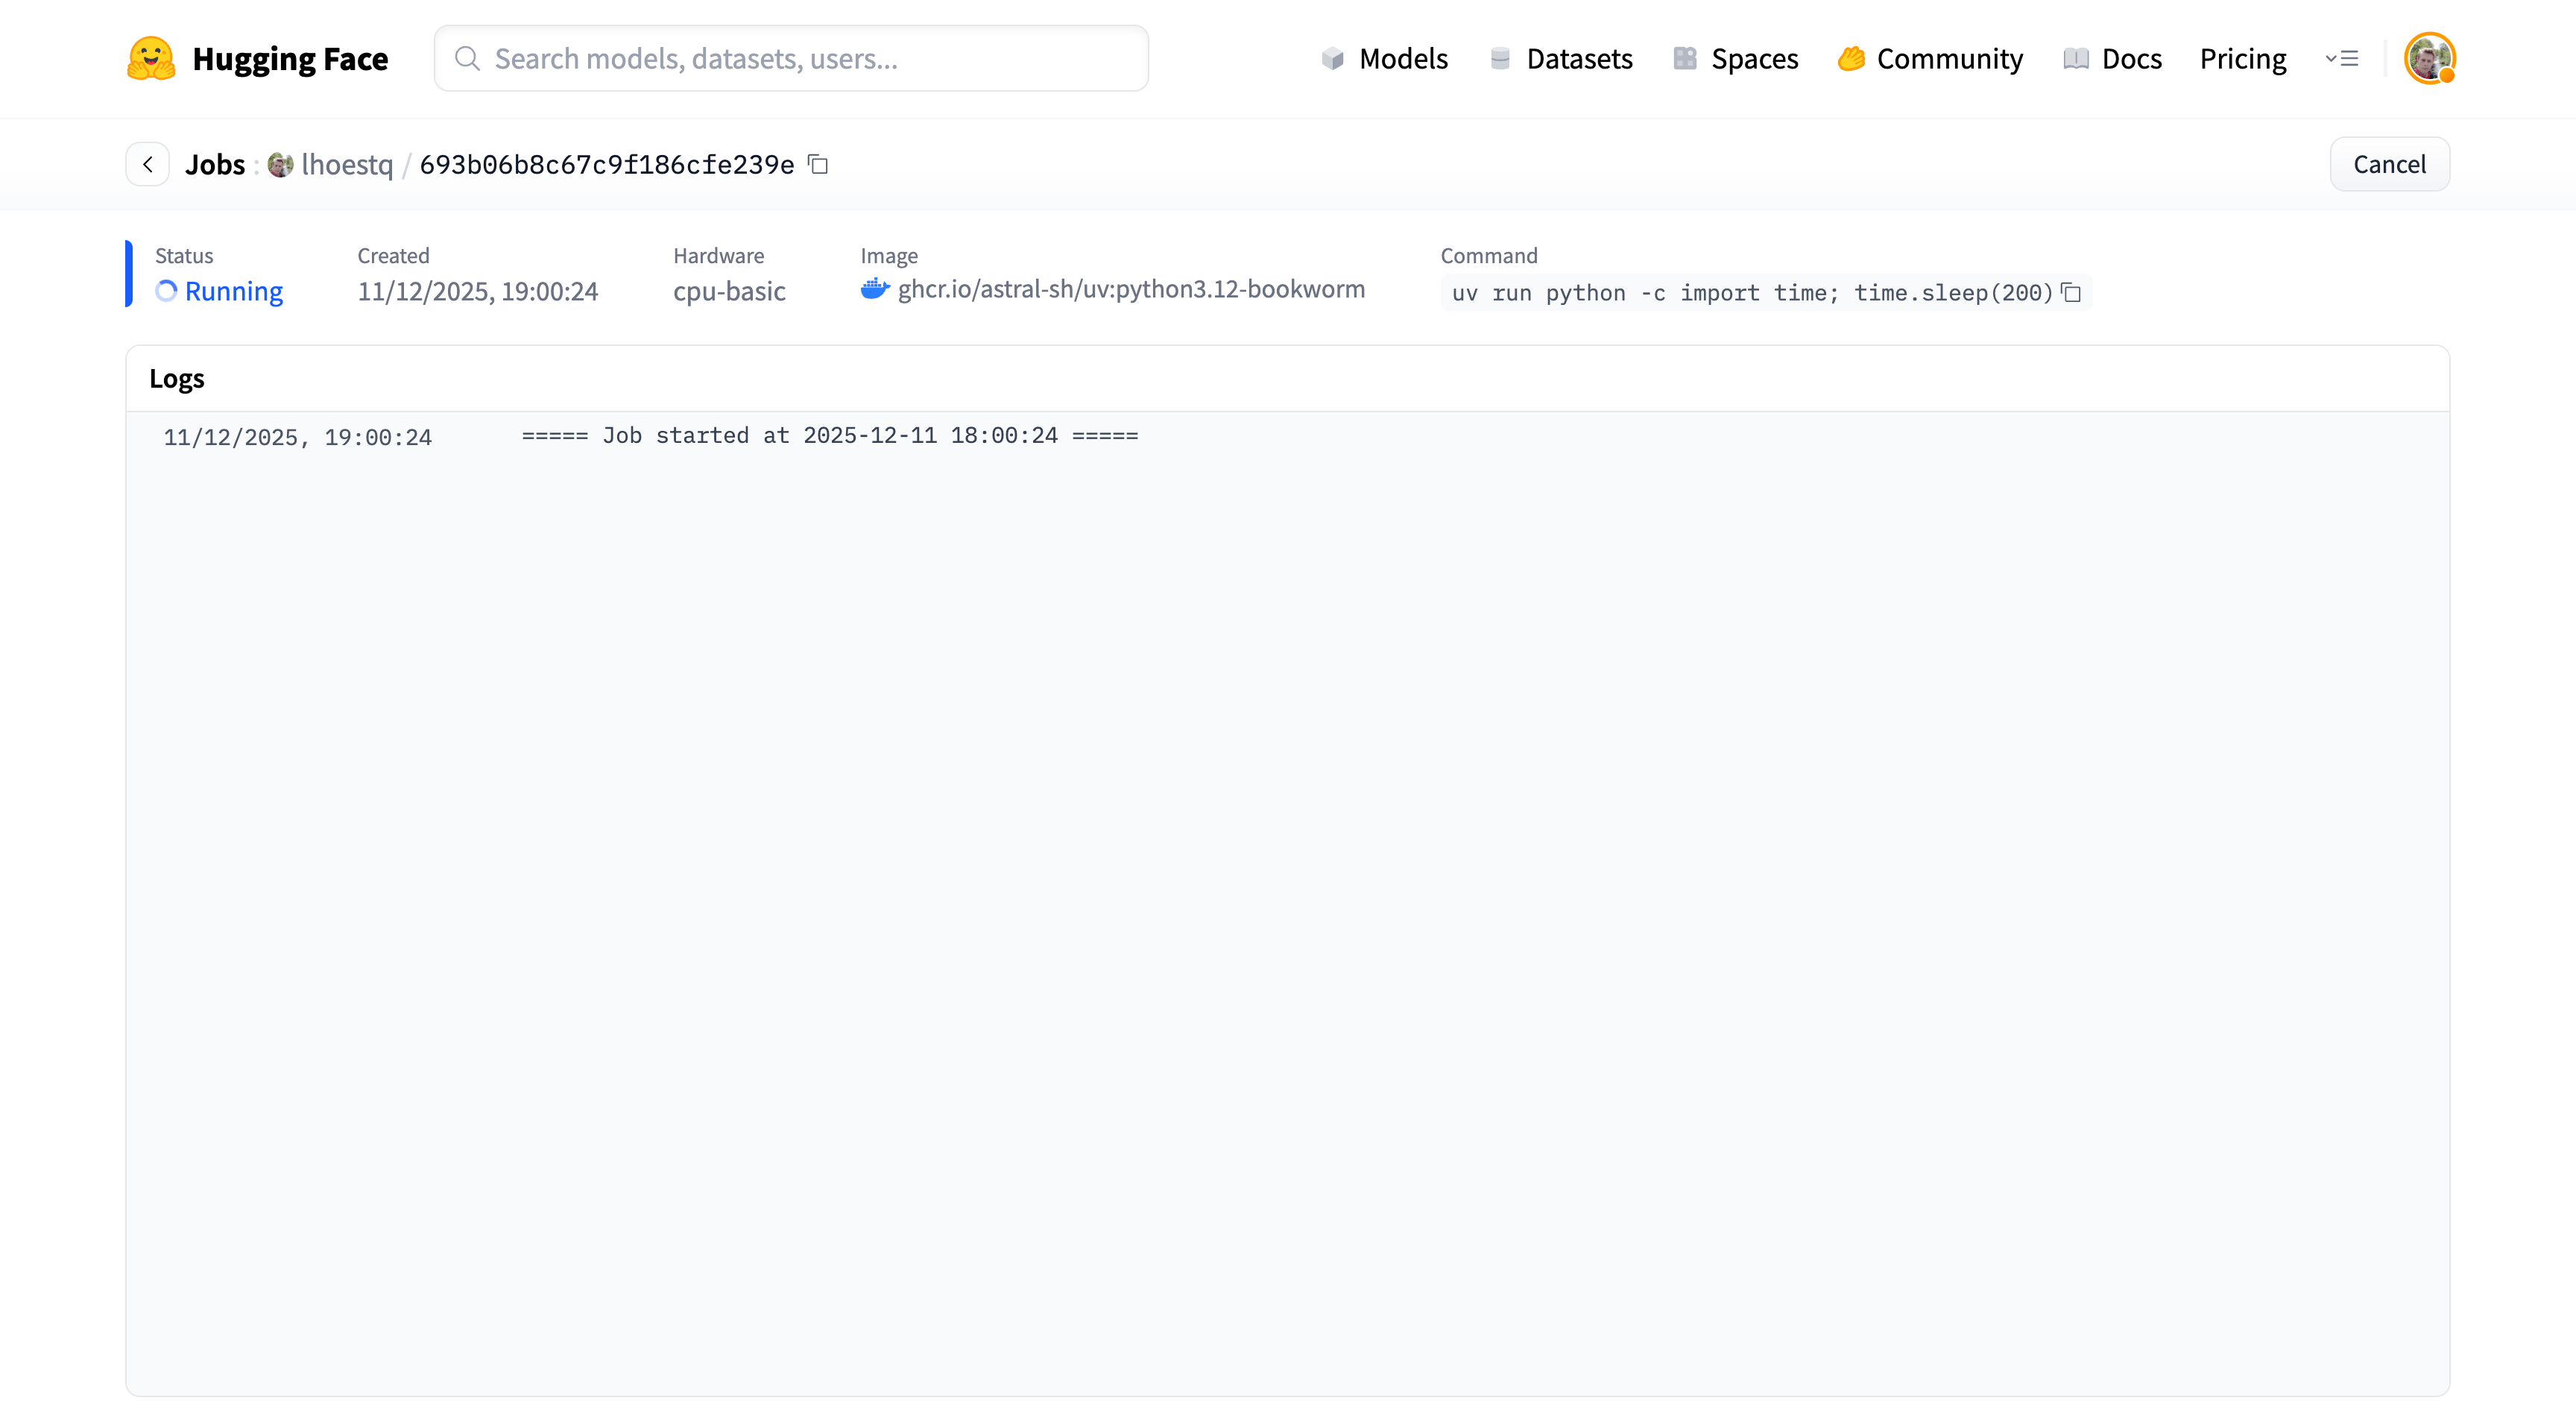Open the Community menu

pos(1930,58)
